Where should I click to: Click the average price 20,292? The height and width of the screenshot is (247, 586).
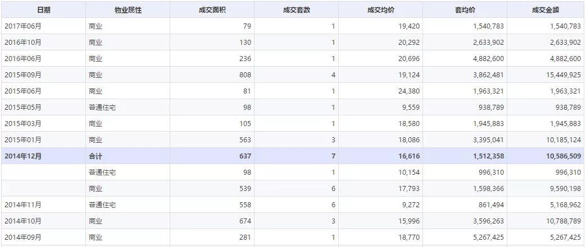point(409,43)
